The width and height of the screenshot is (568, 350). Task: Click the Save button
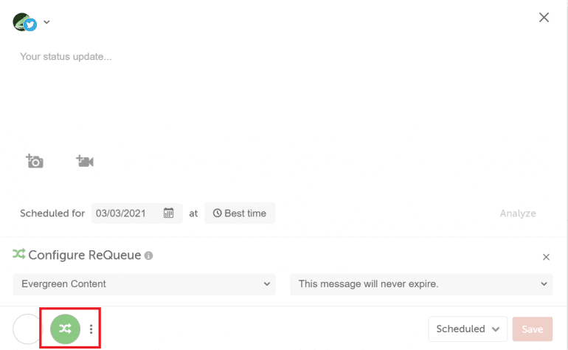(x=533, y=329)
